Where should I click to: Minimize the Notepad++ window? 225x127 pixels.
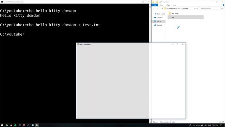[172, 44]
